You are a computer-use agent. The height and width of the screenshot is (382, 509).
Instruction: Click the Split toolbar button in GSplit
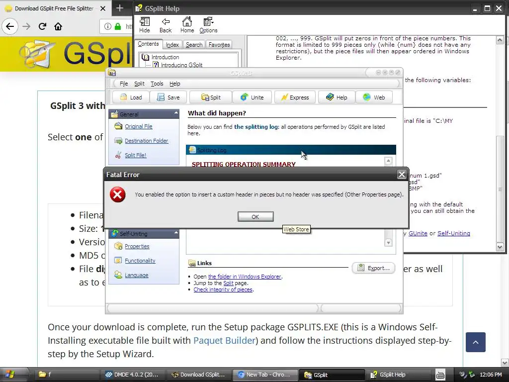pos(211,97)
